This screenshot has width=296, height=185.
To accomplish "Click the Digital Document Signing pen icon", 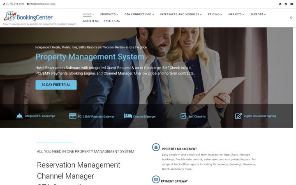I will pos(238,116).
